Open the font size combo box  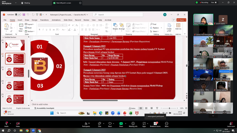64,25
